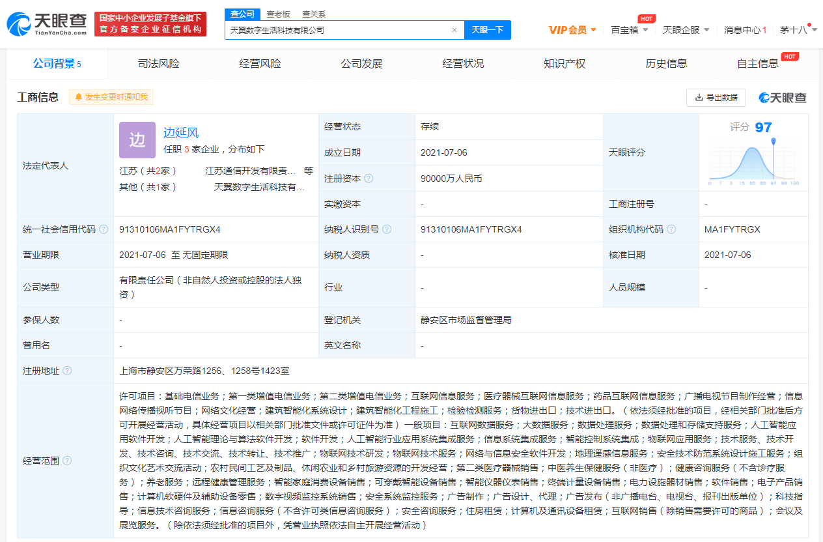Click the 天眼一下 search button

click(x=488, y=30)
